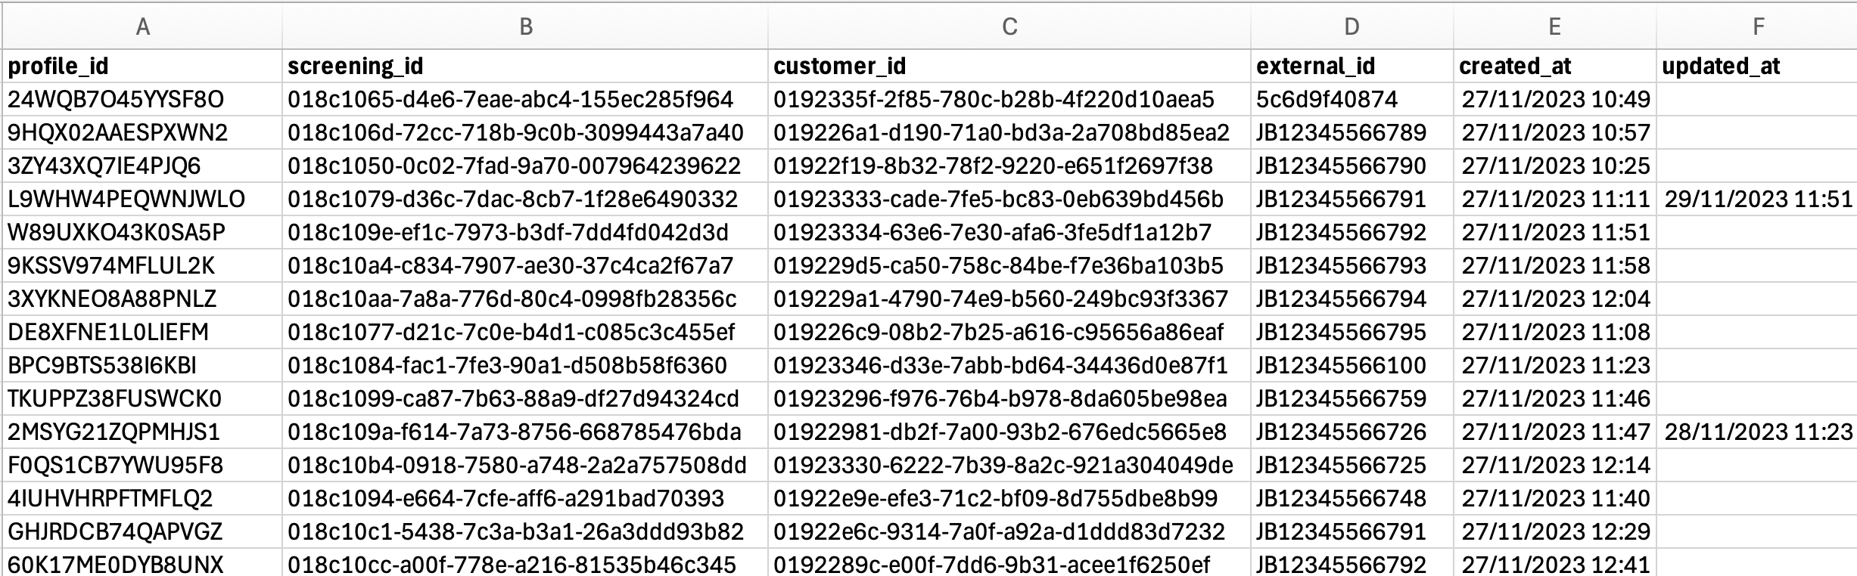Viewport: 1857px width, 576px height.
Task: Select column F header
Action: pos(1757,27)
